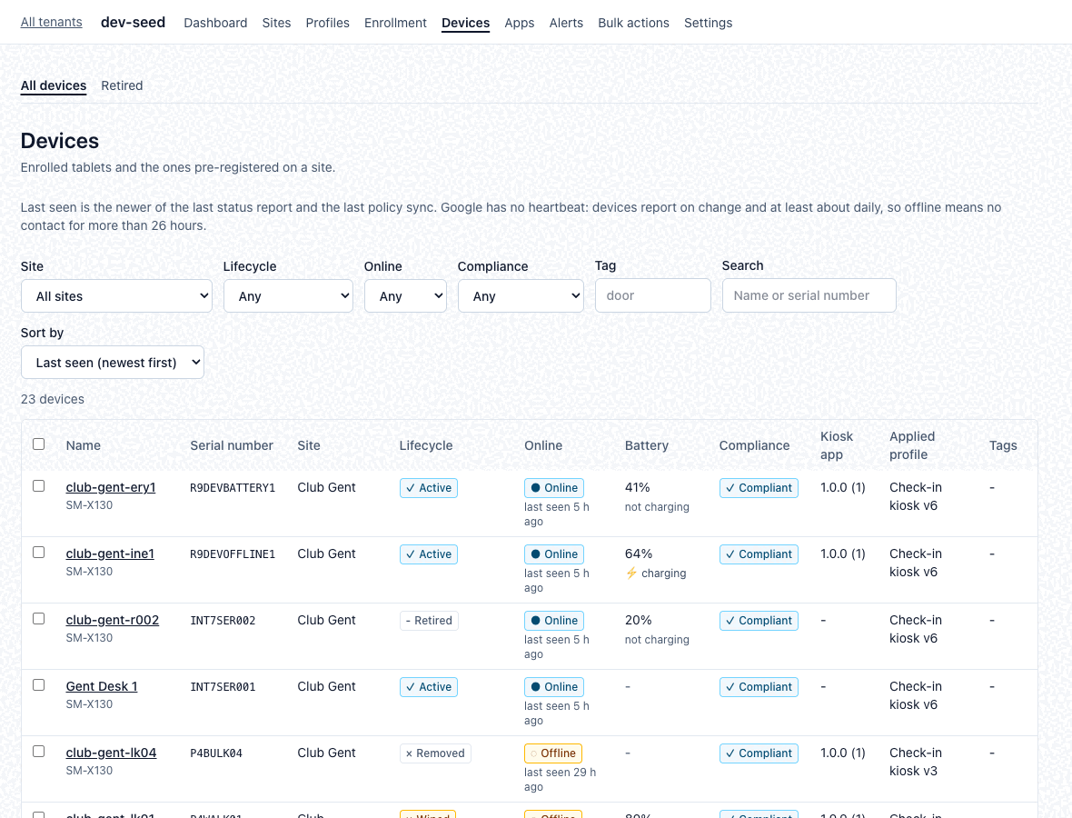
Task: Click the 23 devices count text
Action: (53, 399)
